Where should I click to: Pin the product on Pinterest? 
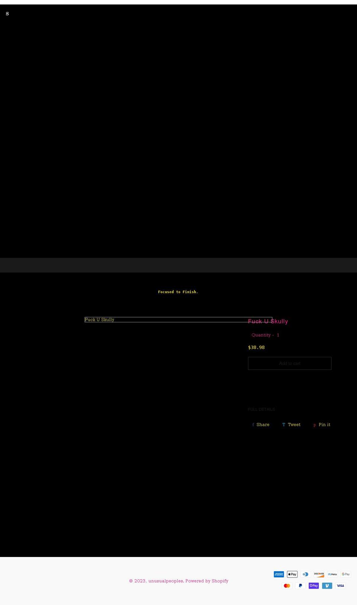tap(322, 424)
